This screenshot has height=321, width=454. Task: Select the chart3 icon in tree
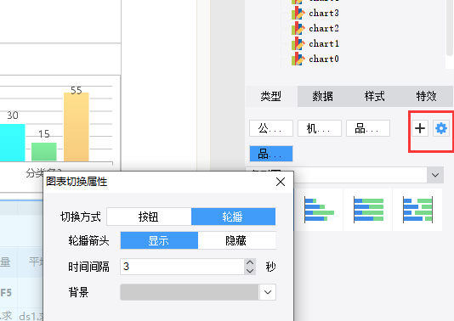(298, 13)
